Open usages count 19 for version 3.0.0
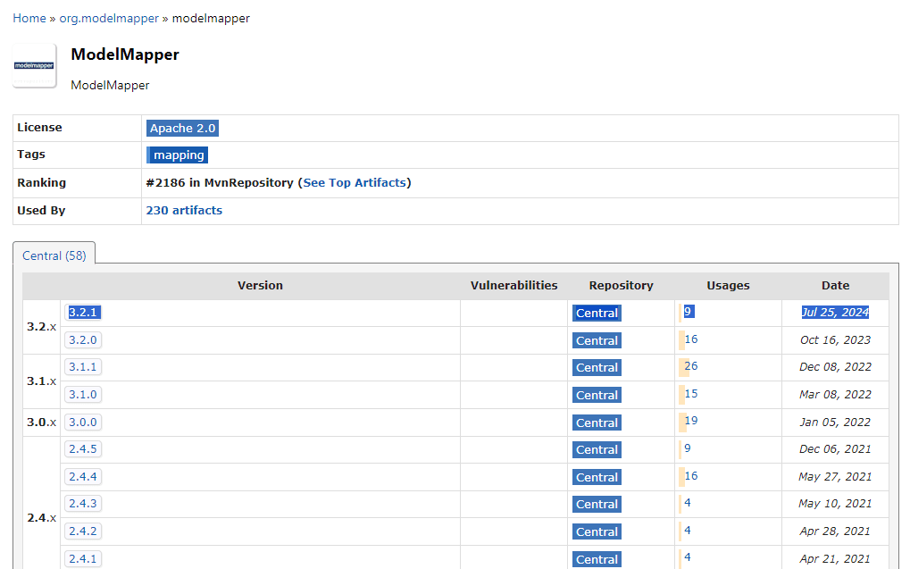The height and width of the screenshot is (569, 910). point(690,421)
